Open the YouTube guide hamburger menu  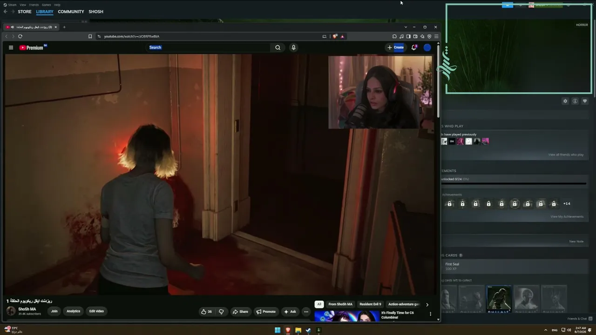click(11, 47)
